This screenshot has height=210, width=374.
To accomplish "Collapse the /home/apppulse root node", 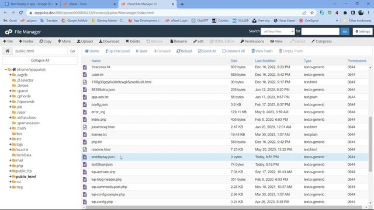I will click(6, 69).
